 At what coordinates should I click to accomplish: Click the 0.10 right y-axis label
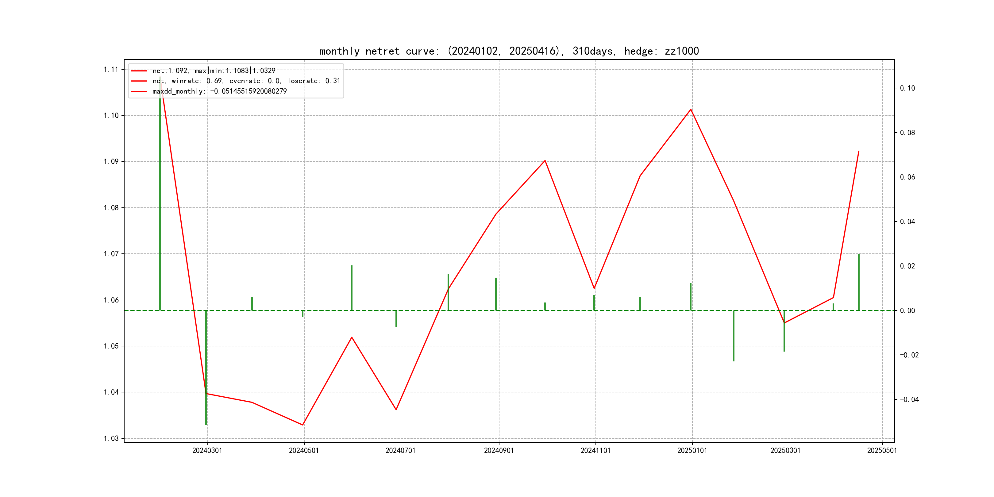[x=907, y=88]
